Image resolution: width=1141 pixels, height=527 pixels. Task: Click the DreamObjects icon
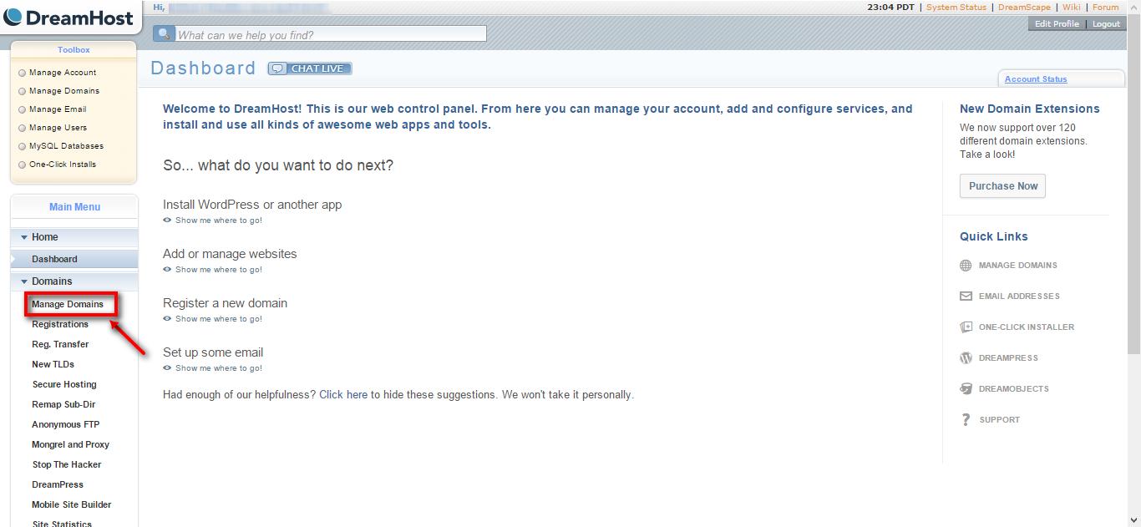coord(966,389)
